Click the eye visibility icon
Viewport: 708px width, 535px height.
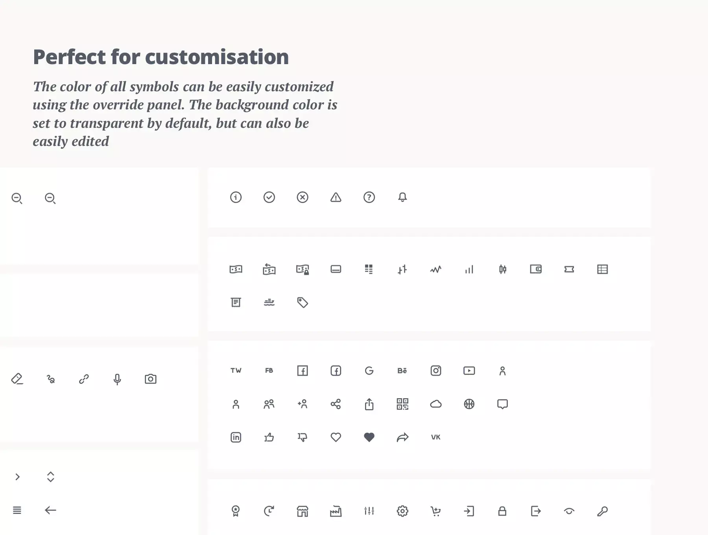click(569, 511)
